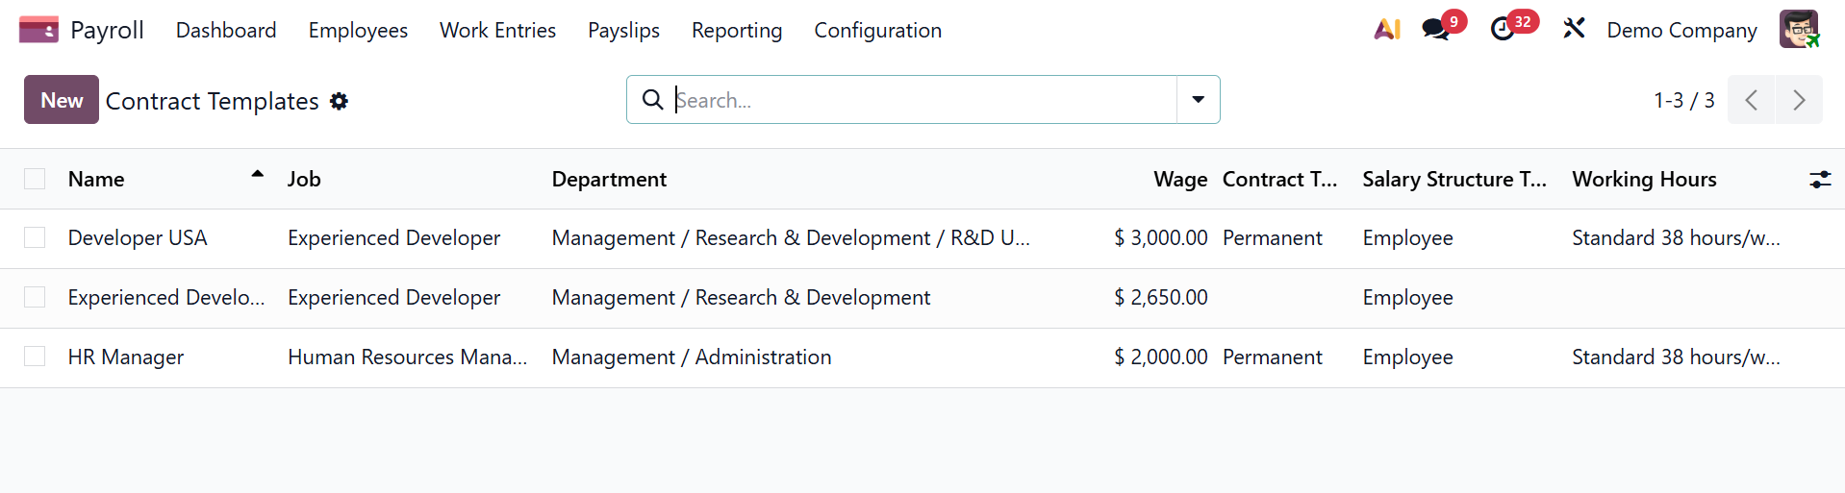This screenshot has height=493, width=1845.
Task: Go to next page arrow
Action: click(x=1799, y=100)
